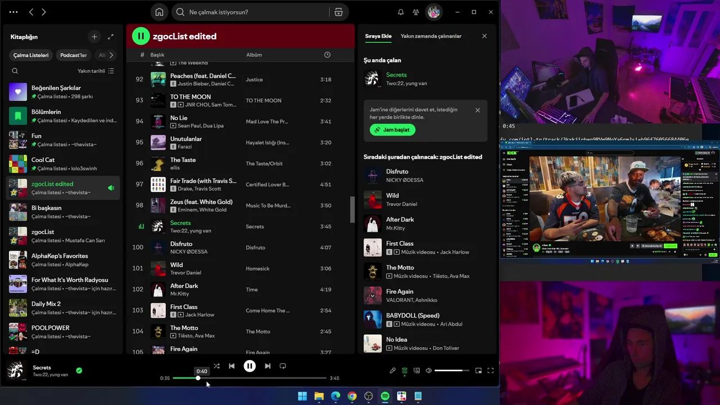Toggle the queue view in the player bar
Screen dimensions: 720x405
point(404,371)
